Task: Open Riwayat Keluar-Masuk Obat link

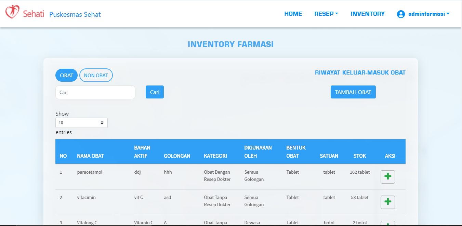Action: tap(360, 72)
